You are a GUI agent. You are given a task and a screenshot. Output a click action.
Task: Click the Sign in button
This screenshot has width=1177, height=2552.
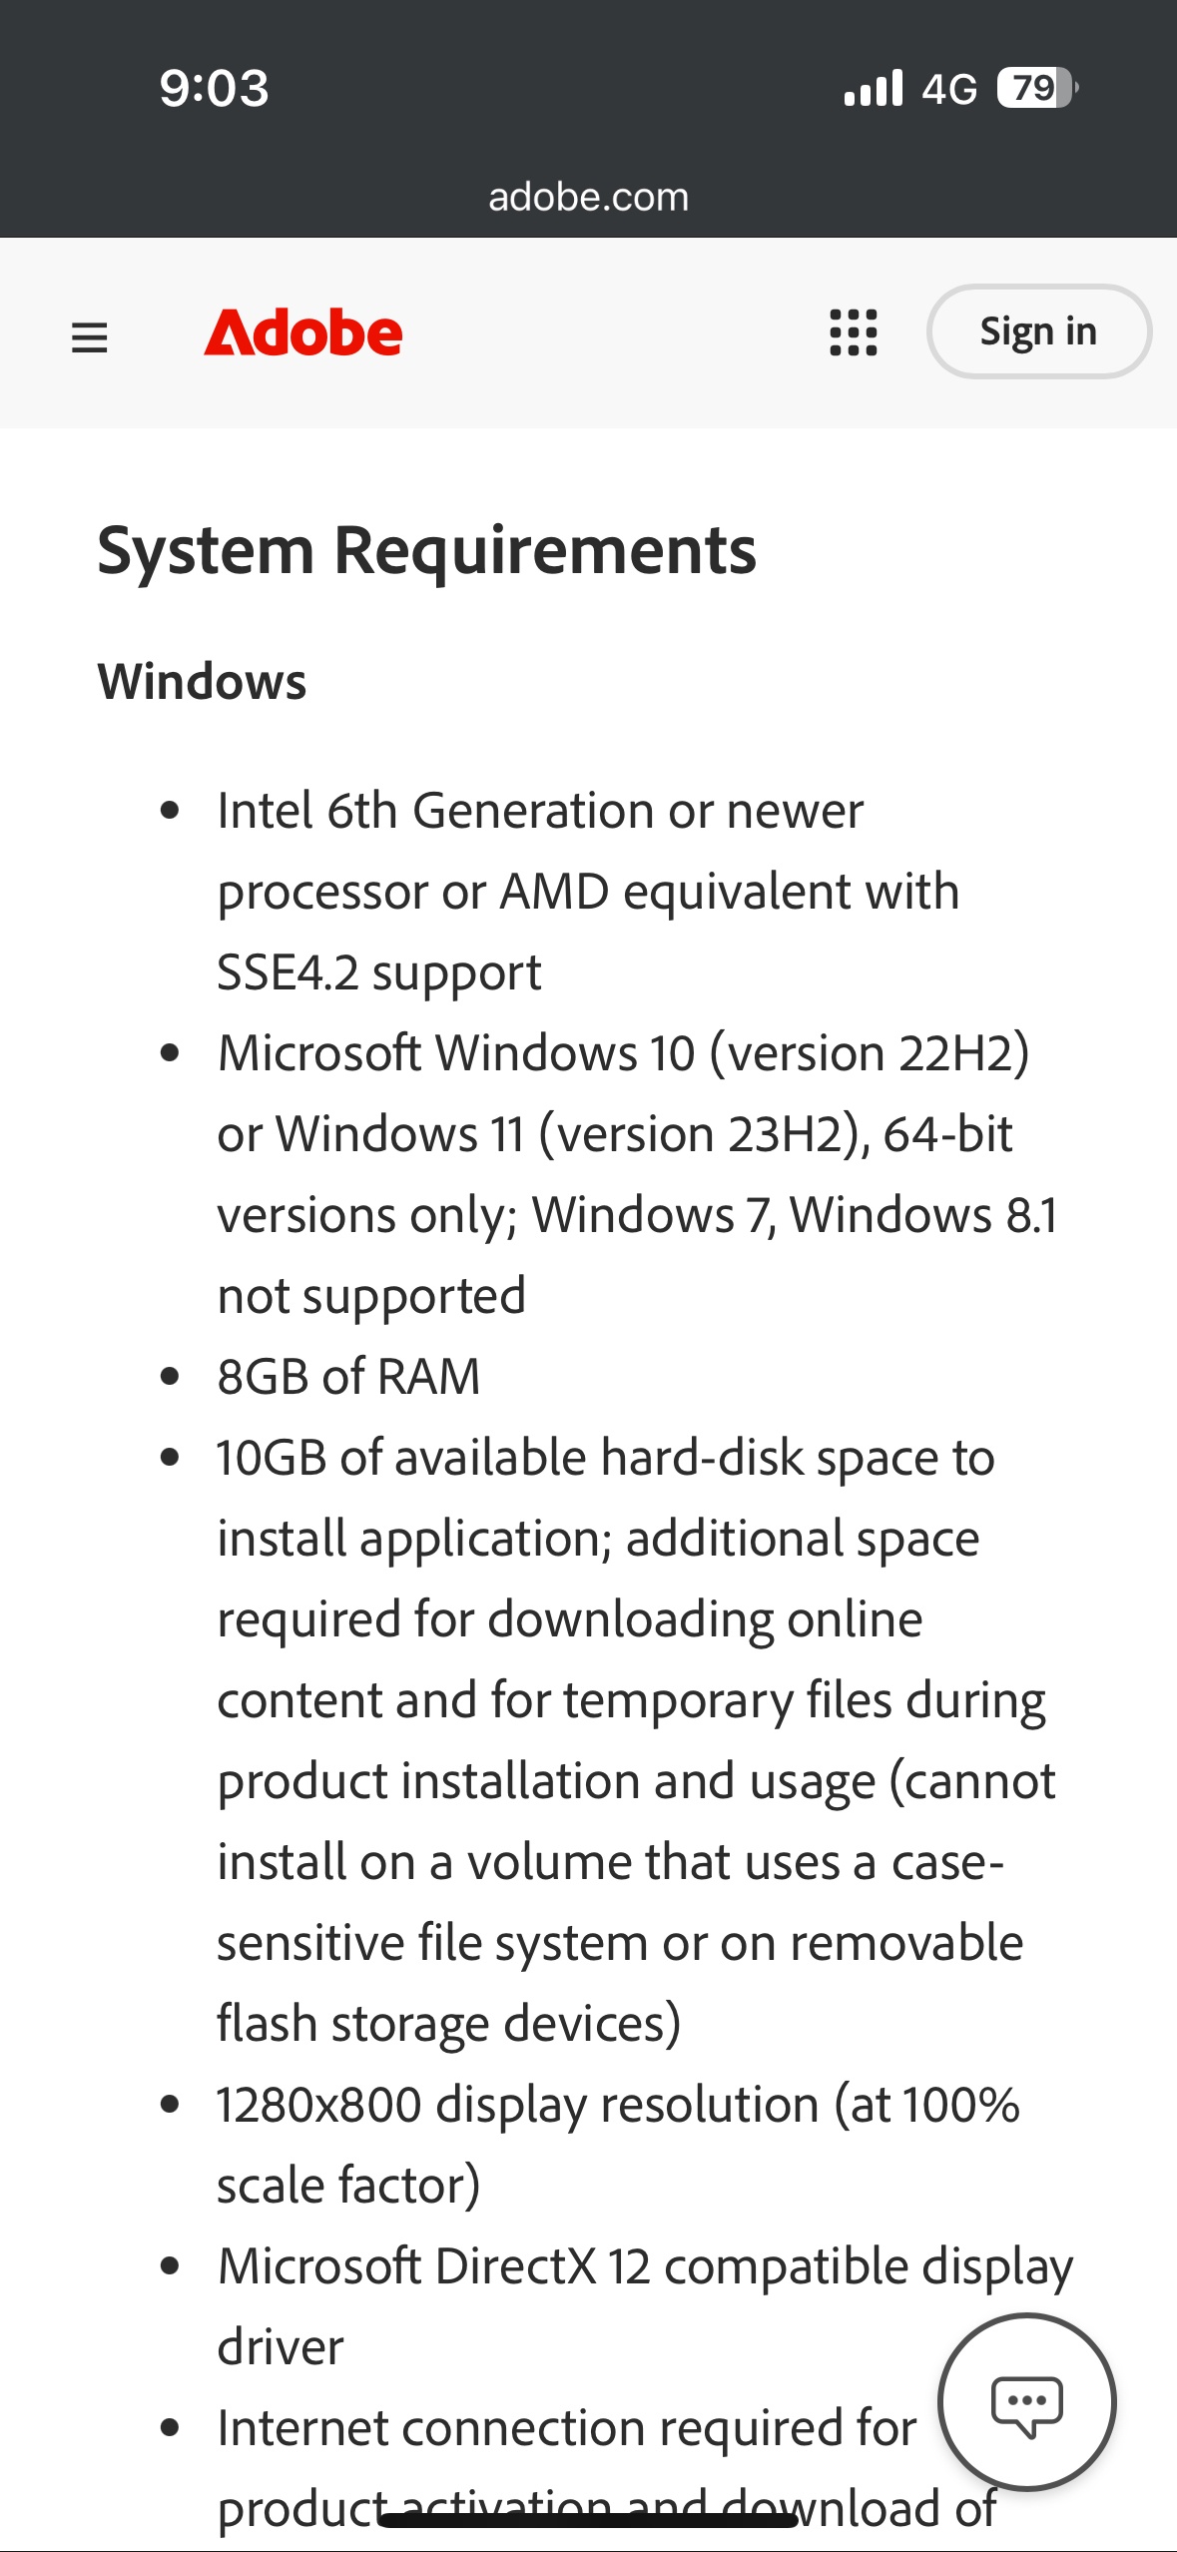tap(1038, 331)
